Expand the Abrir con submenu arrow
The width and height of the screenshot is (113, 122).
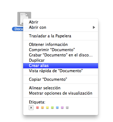(94, 27)
